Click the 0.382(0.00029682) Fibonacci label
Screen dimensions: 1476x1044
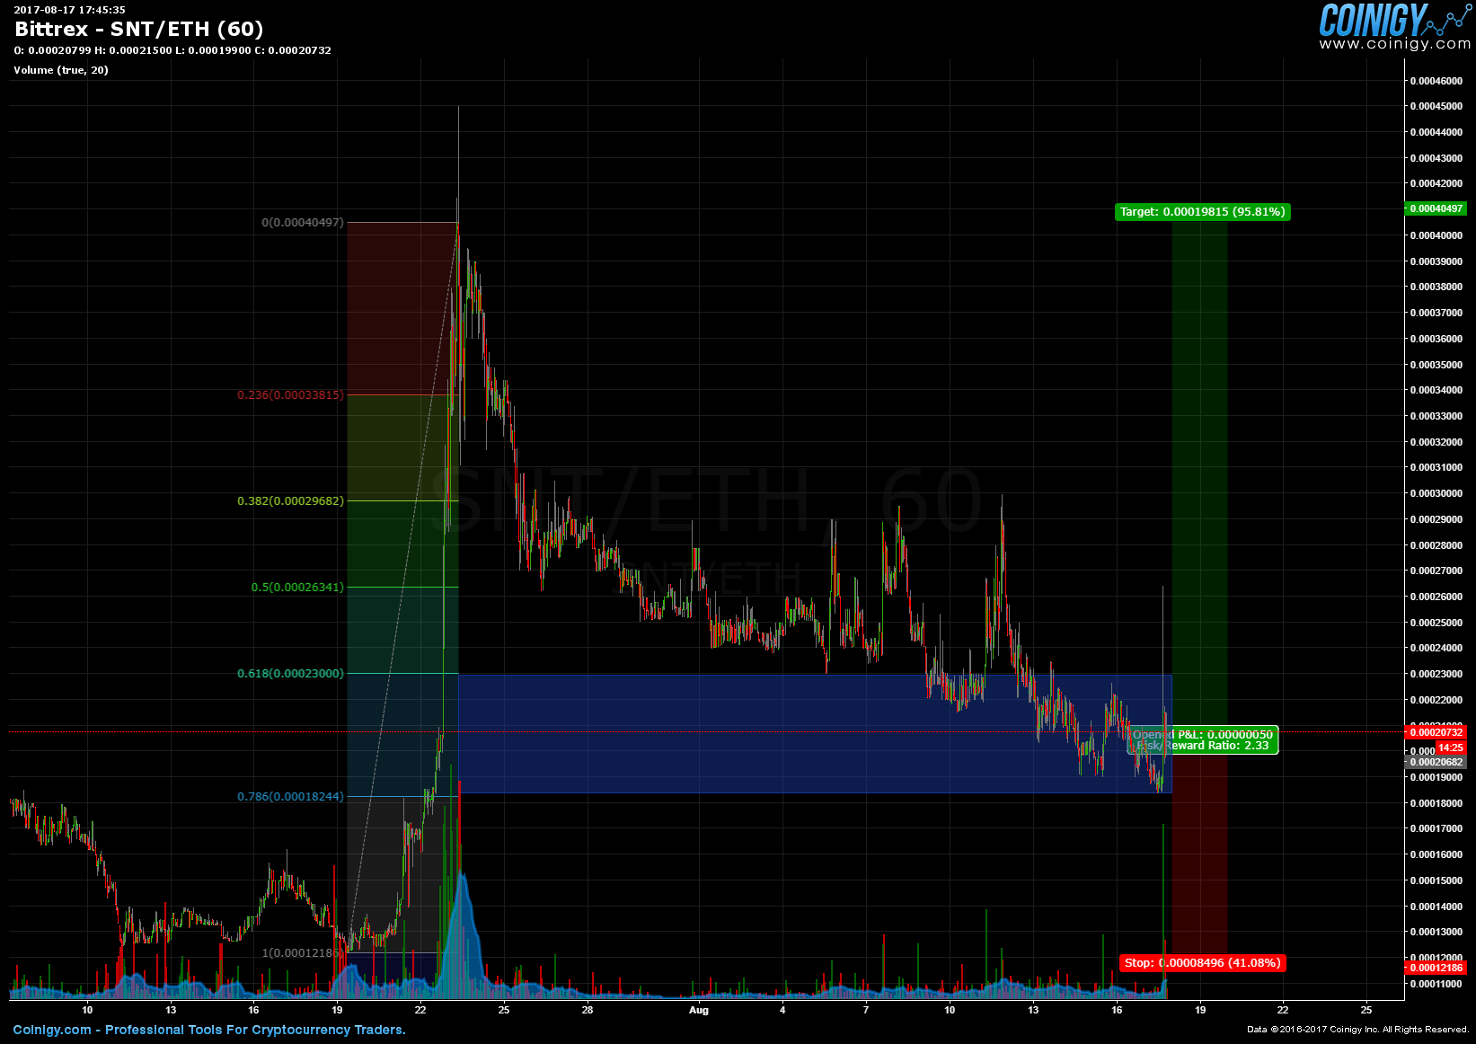tap(290, 500)
